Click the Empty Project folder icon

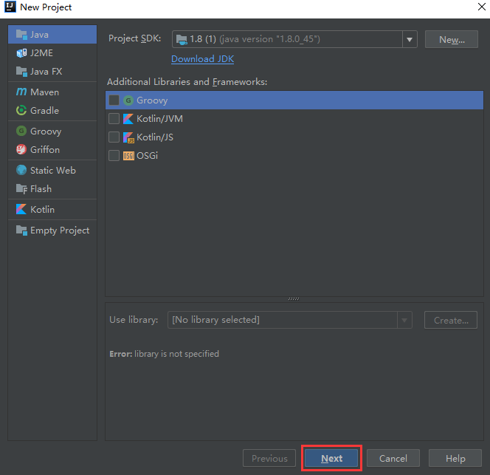[21, 230]
